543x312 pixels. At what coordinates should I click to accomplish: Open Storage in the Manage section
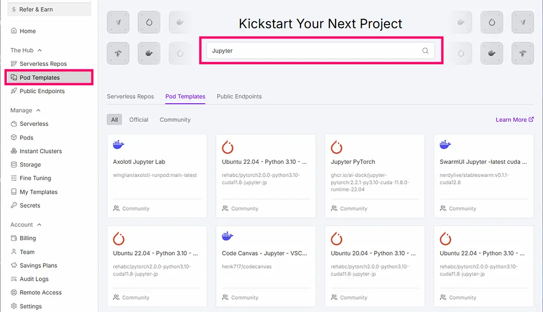tap(30, 165)
